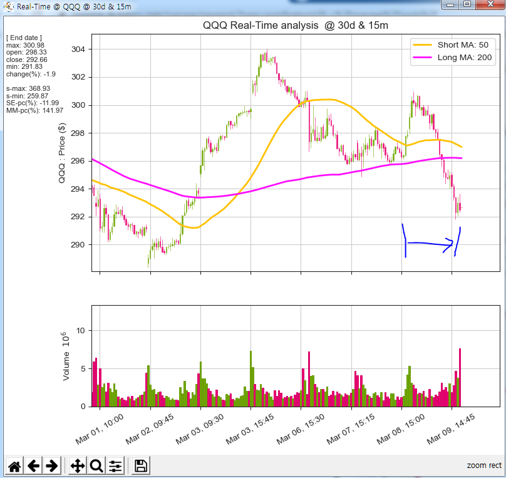Click the chart title 'QQQ Real-Time analysis'
Screen dimensions: 506x478
(x=261, y=25)
